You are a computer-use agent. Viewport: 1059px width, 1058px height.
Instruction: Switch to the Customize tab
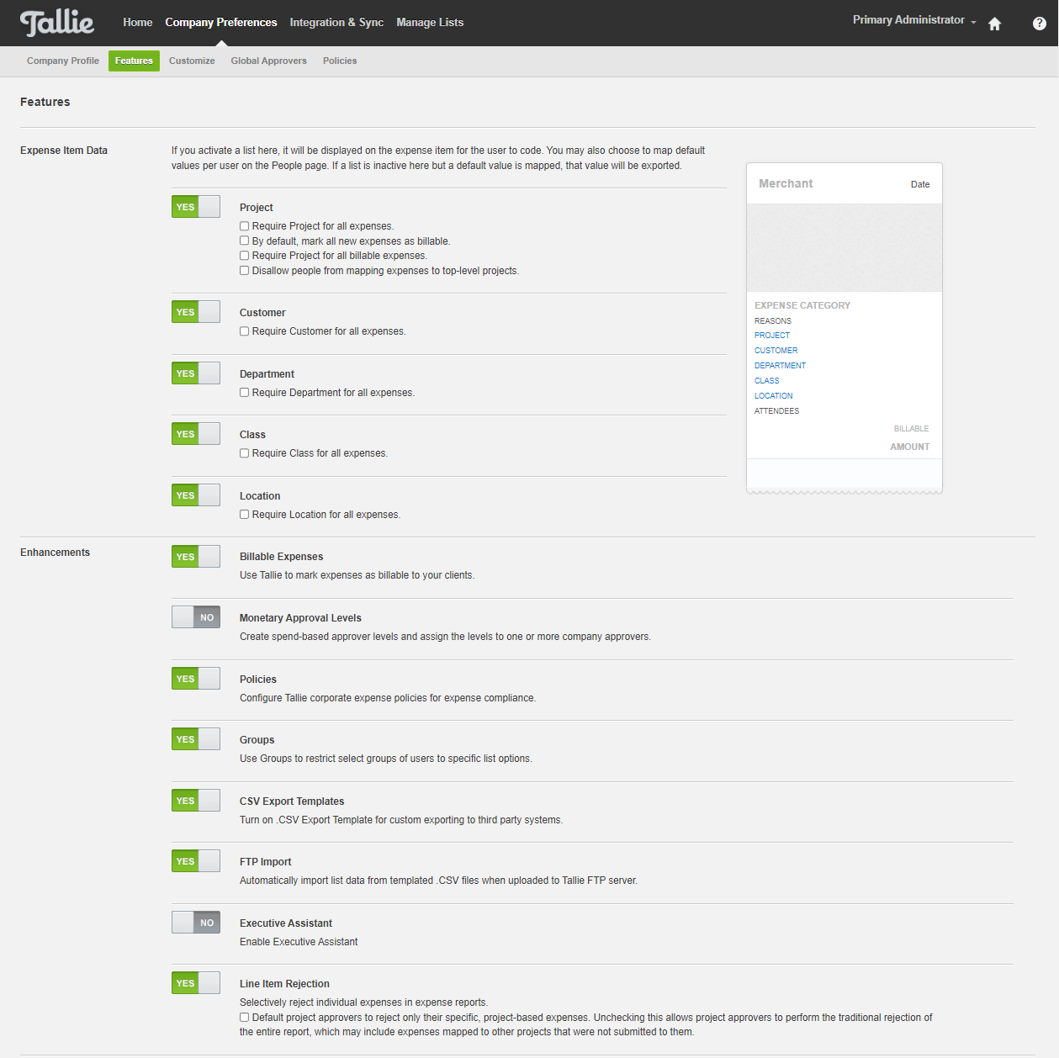(x=192, y=61)
